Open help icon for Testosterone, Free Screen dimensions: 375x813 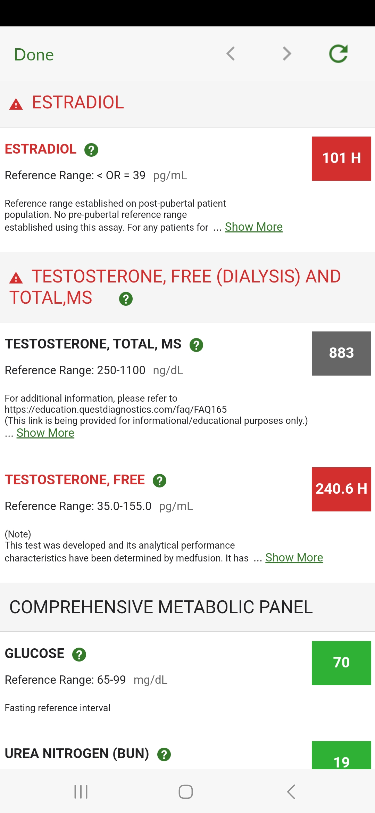159,481
